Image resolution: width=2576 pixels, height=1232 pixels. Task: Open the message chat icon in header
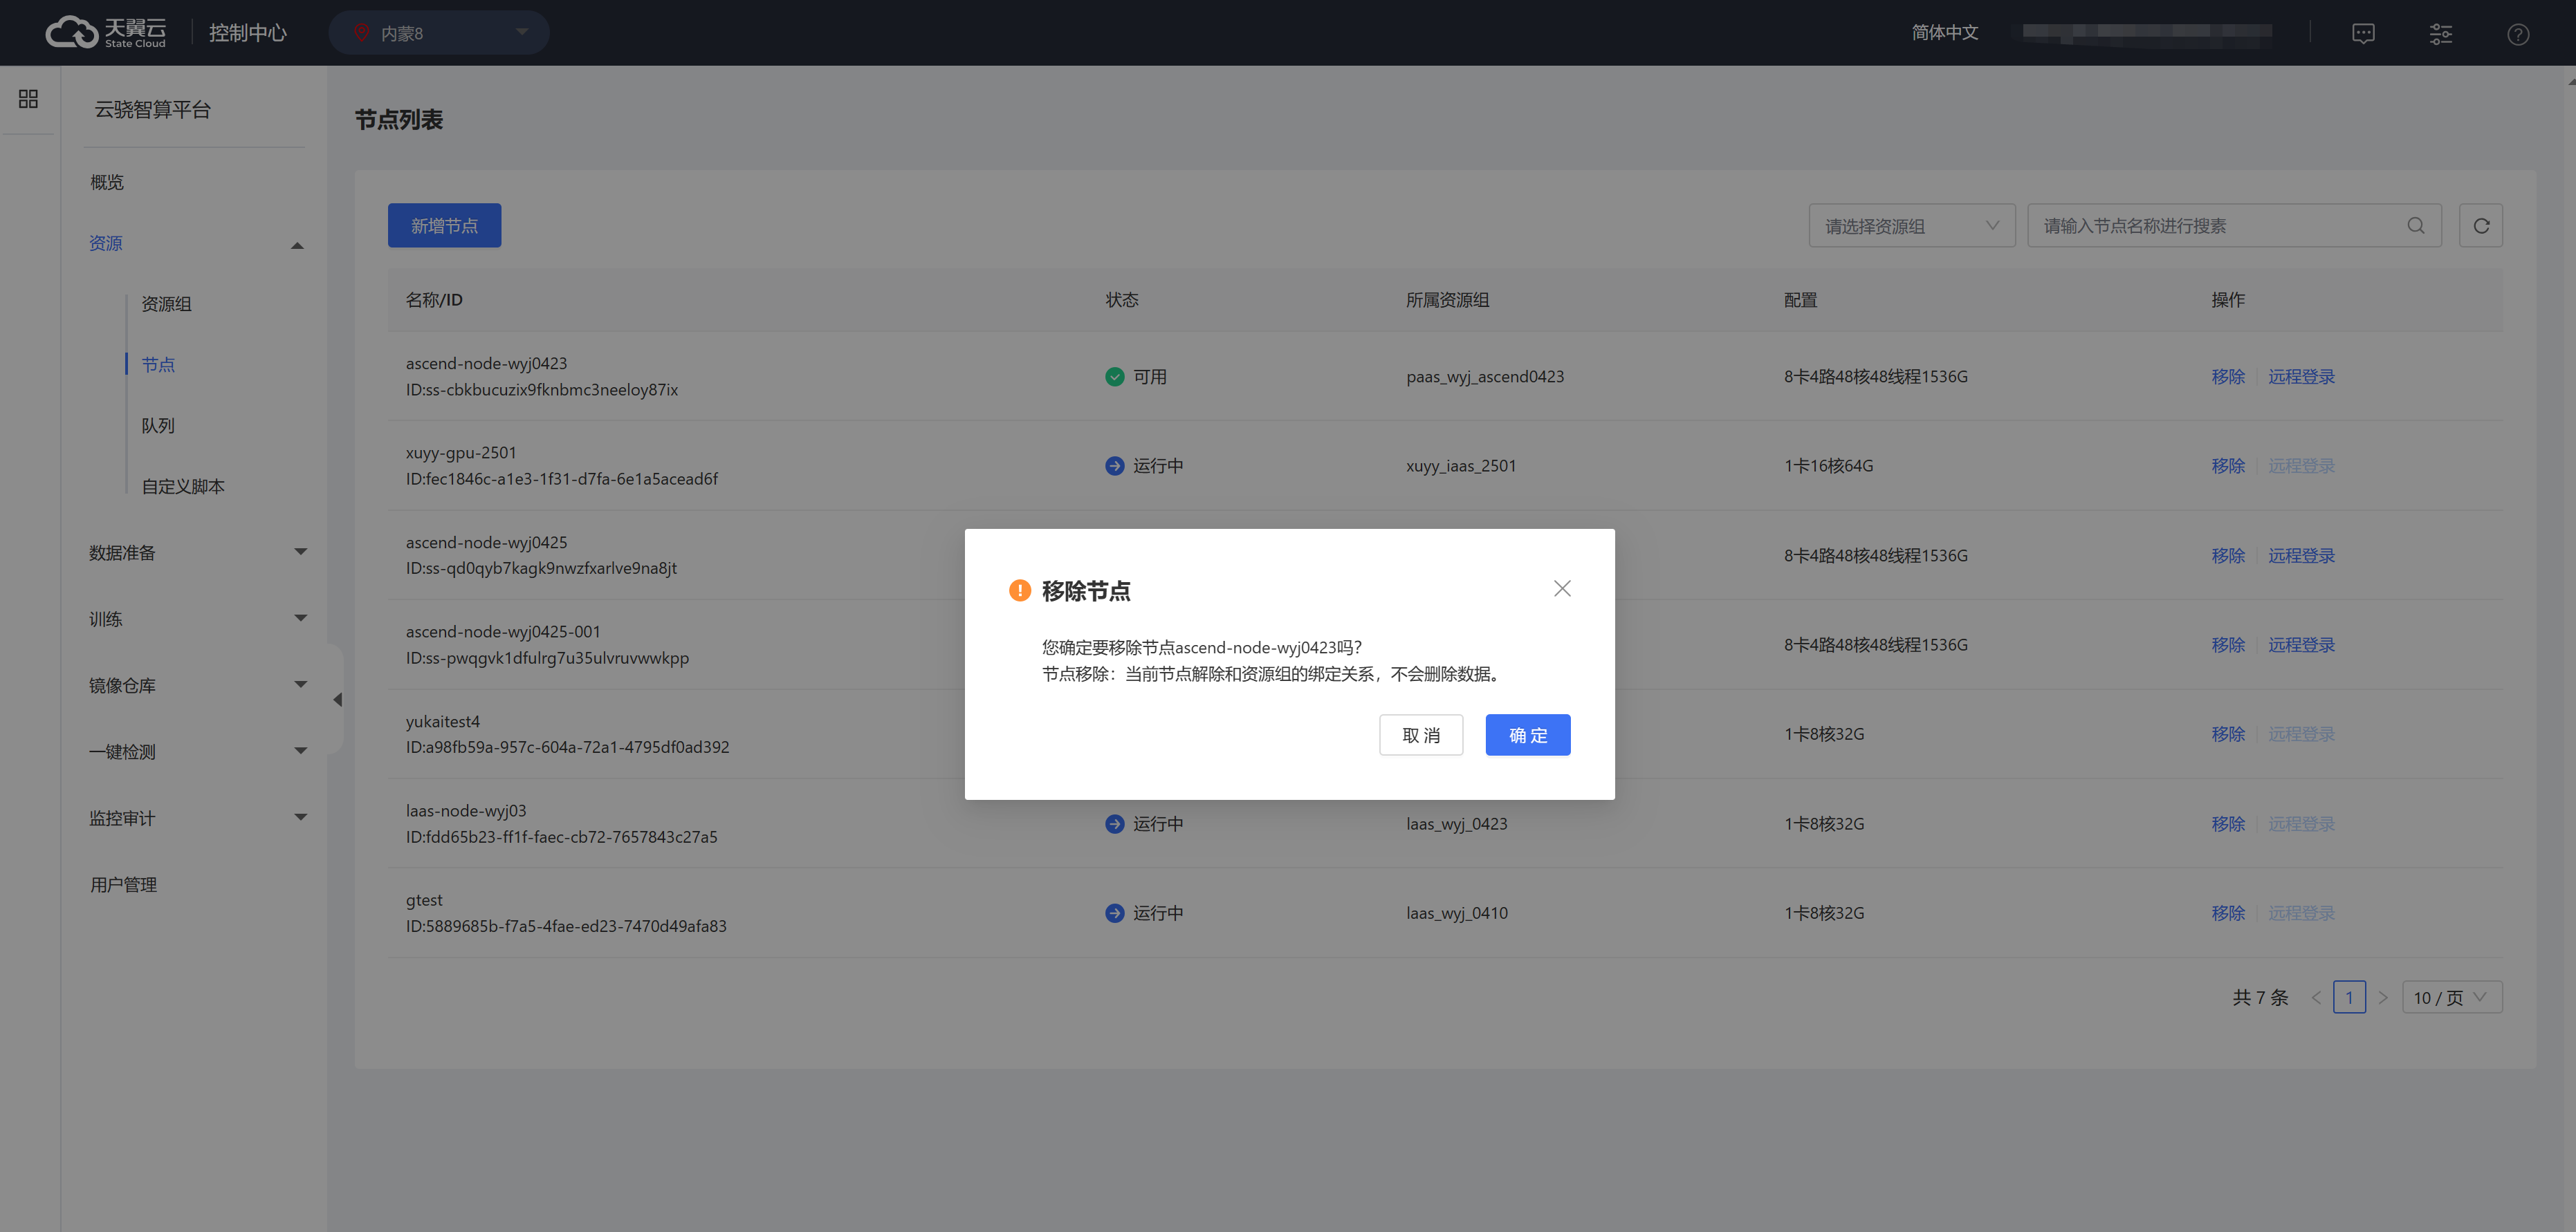[2363, 34]
